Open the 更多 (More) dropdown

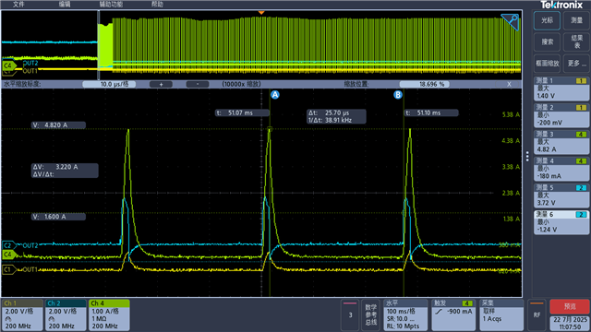(576, 64)
